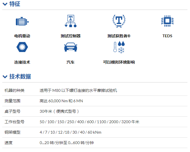Click the electric motor drive icon
This screenshot has height=152, width=190.
coord(22,21)
